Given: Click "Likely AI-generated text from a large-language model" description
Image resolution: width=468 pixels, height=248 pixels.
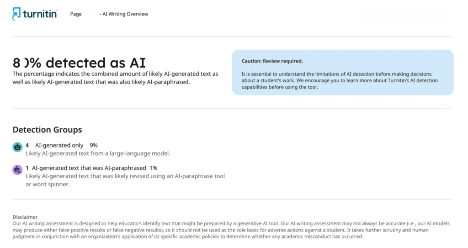Looking at the screenshot, I should 98,153.
